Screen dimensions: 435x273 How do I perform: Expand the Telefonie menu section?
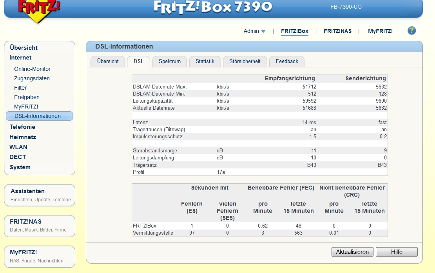click(x=22, y=127)
